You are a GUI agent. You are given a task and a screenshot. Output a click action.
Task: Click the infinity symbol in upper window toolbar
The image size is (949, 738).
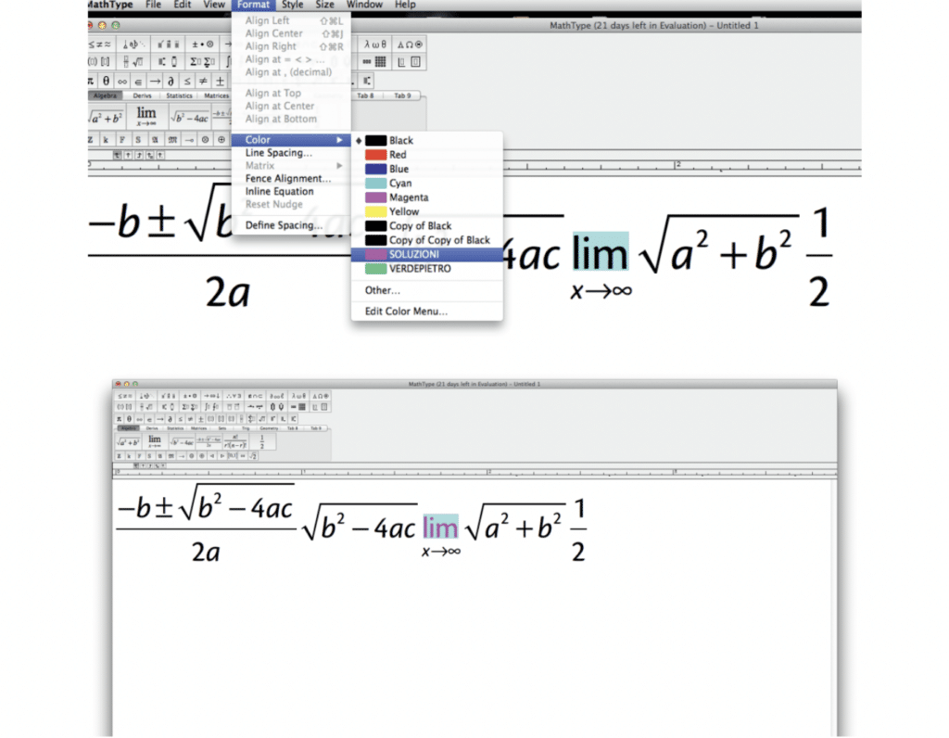coord(120,81)
